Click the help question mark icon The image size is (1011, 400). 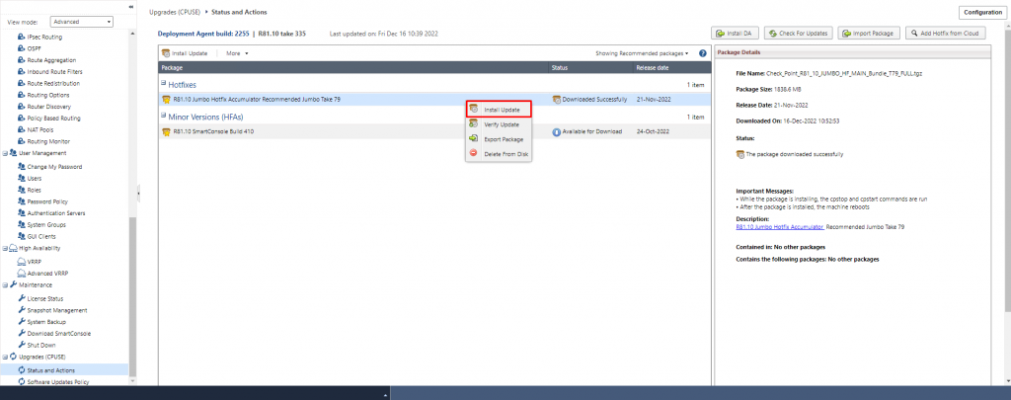(702, 53)
